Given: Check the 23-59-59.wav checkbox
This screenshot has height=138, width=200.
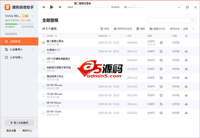Looking at the screenshot, I should (43, 86).
